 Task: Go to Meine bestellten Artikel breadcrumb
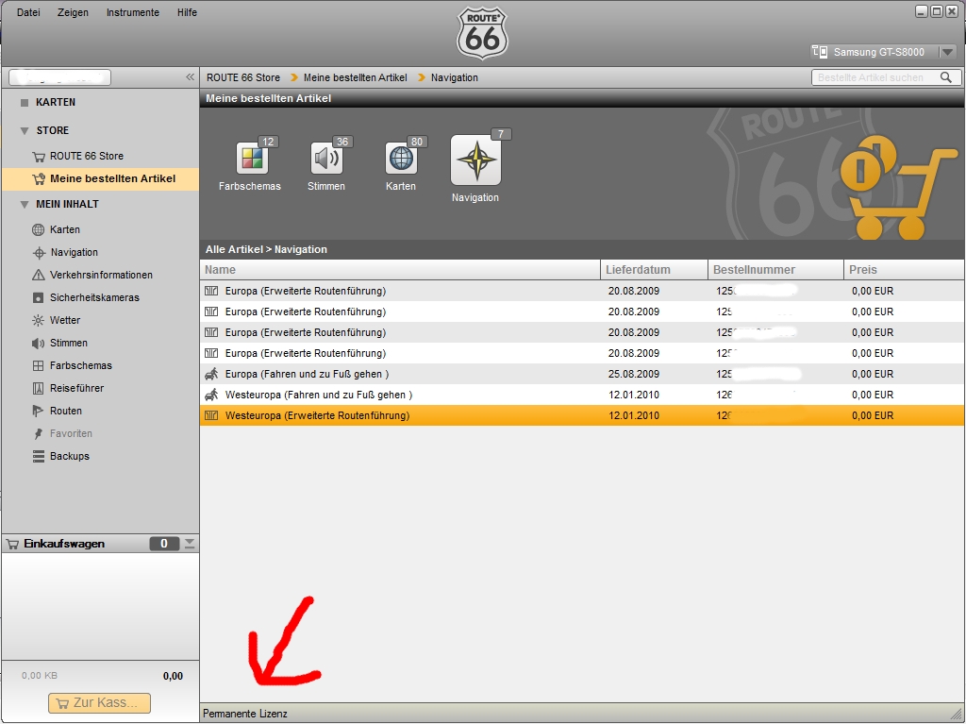[x=356, y=77]
